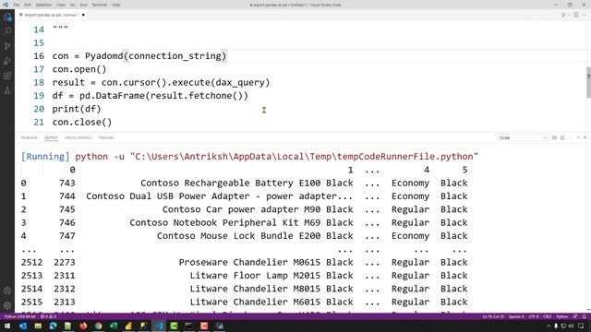
Task: Clear the output panel
Action: 554,137
